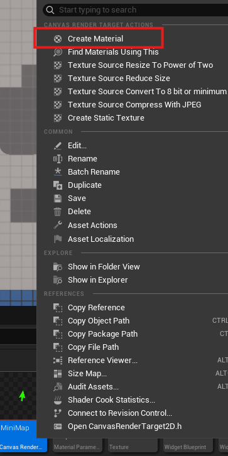Select the Widget Blueprint asset tile
The height and width of the screenshot is (456, 228).
(x=188, y=445)
